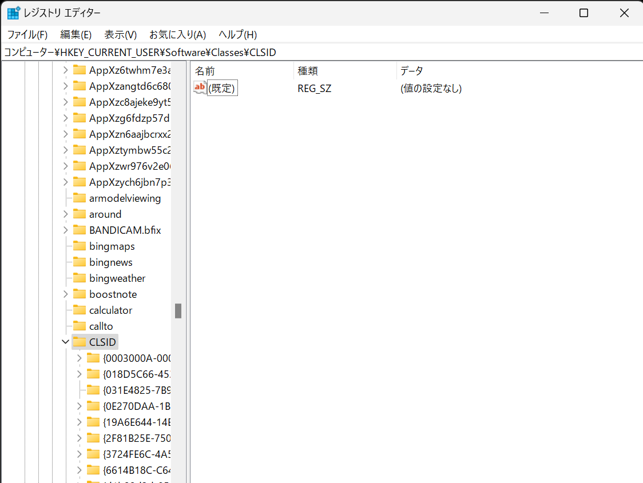Select the AppXzg6fdzp57d key name
The width and height of the screenshot is (643, 483).
point(129,118)
